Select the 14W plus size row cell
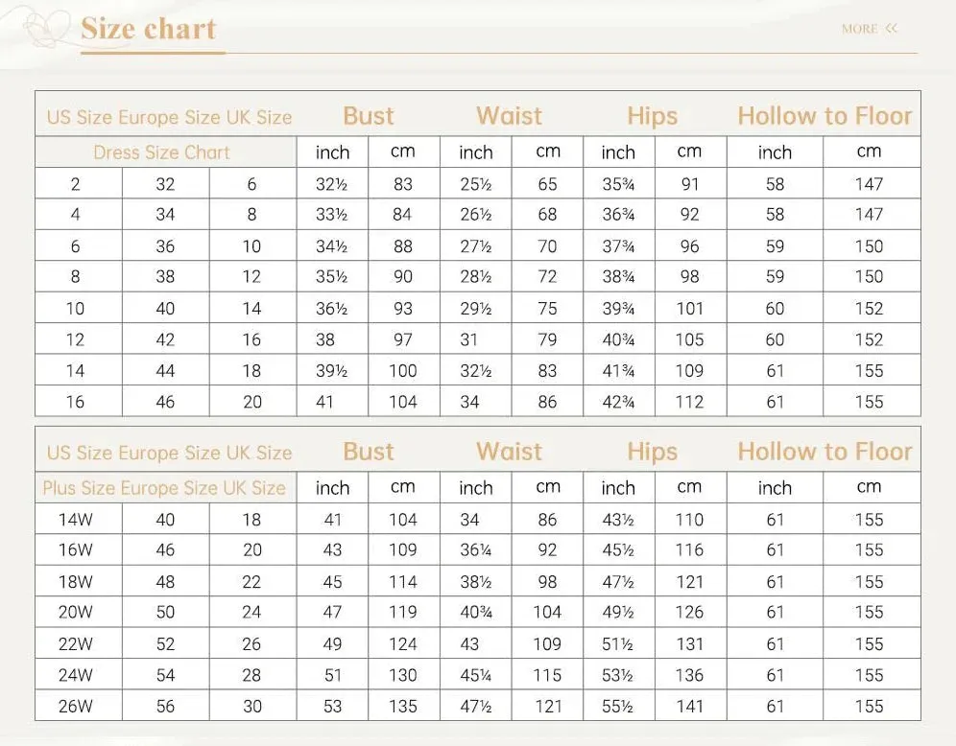The image size is (956, 746). coord(76,520)
